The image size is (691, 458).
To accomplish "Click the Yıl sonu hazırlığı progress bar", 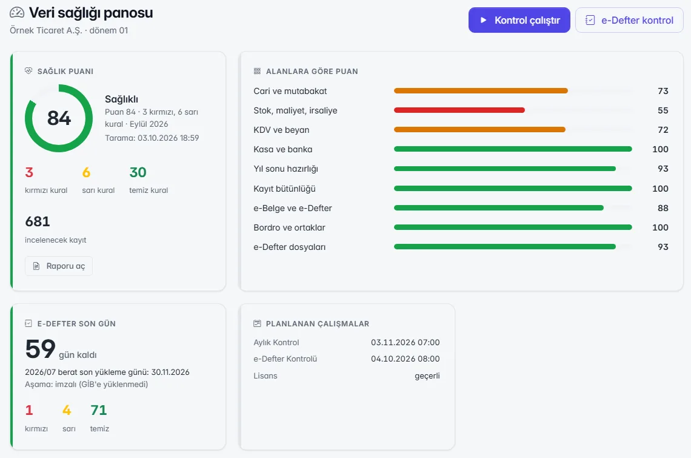I will coord(513,169).
